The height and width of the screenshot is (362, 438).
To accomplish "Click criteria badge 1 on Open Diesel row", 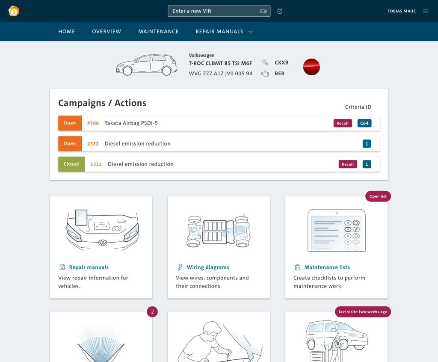I will click(367, 144).
